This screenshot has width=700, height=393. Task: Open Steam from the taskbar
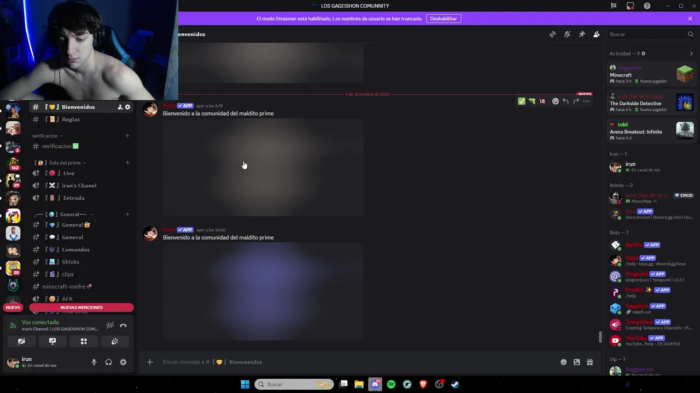click(455, 384)
